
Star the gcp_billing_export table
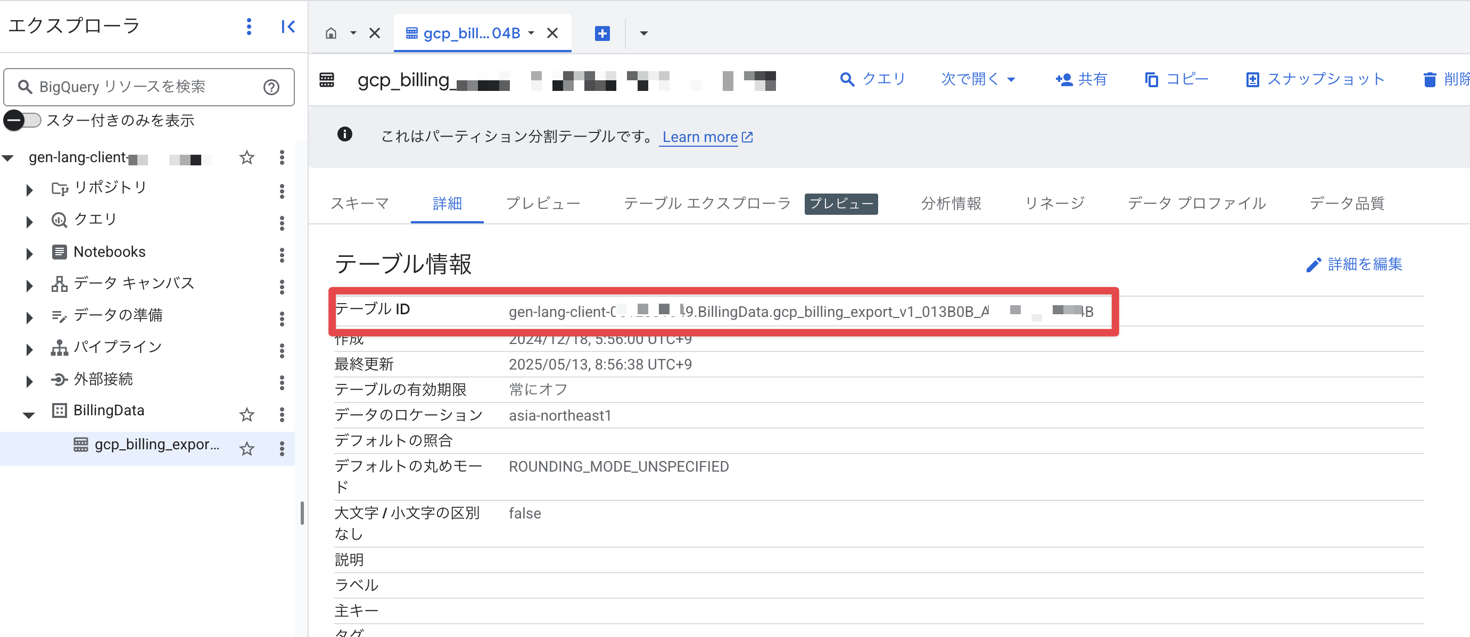[x=246, y=449]
